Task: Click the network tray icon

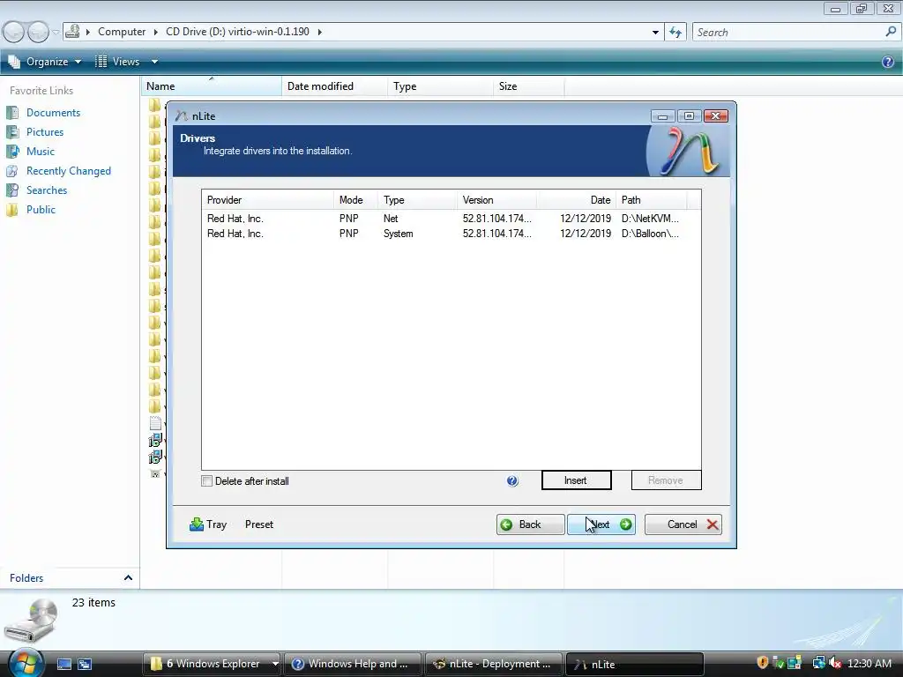Action: click(818, 663)
